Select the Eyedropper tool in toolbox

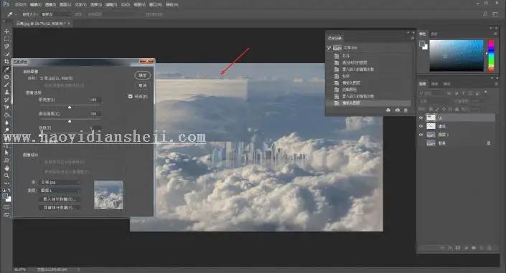(6, 69)
